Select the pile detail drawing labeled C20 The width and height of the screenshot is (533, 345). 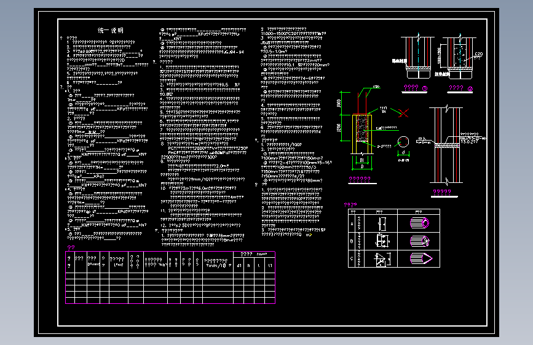coord(460,56)
